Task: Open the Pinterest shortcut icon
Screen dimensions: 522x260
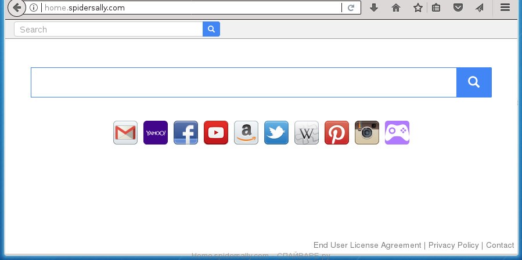Action: click(x=337, y=132)
